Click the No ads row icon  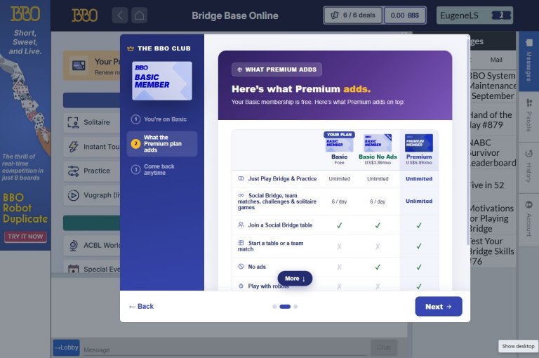coord(241,267)
